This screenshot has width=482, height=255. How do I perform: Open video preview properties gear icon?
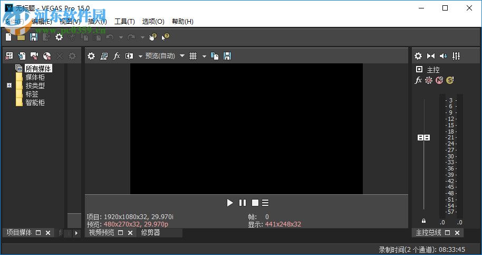coord(91,56)
